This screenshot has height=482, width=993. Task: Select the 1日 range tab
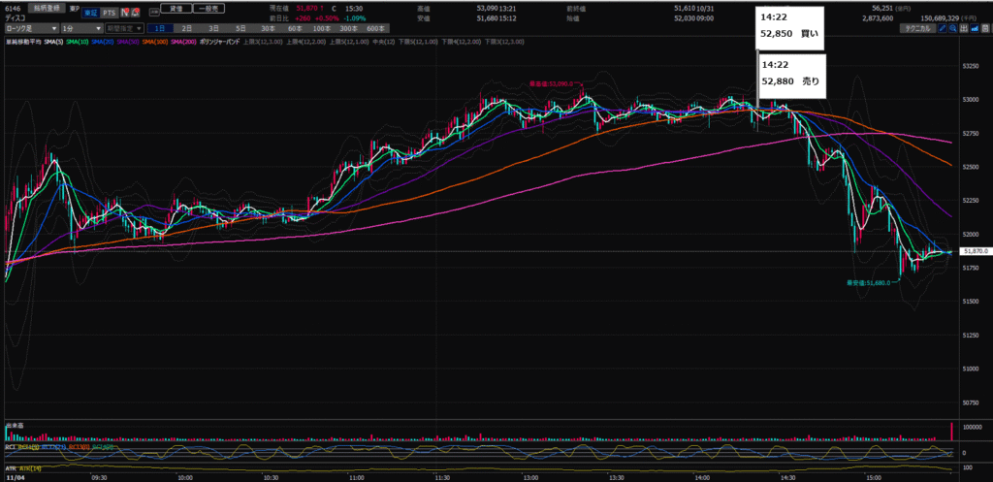pos(158,29)
